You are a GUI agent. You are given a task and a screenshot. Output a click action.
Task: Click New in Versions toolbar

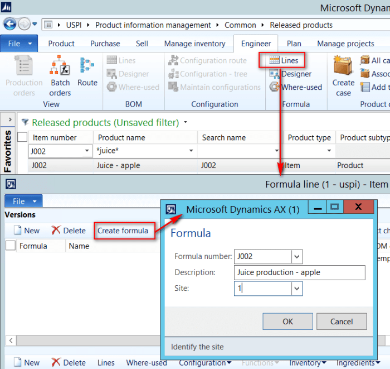(x=27, y=231)
